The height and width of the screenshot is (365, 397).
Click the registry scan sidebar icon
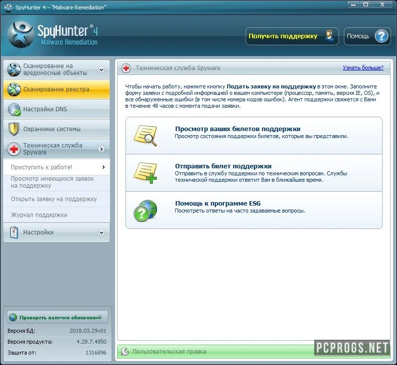(x=14, y=89)
